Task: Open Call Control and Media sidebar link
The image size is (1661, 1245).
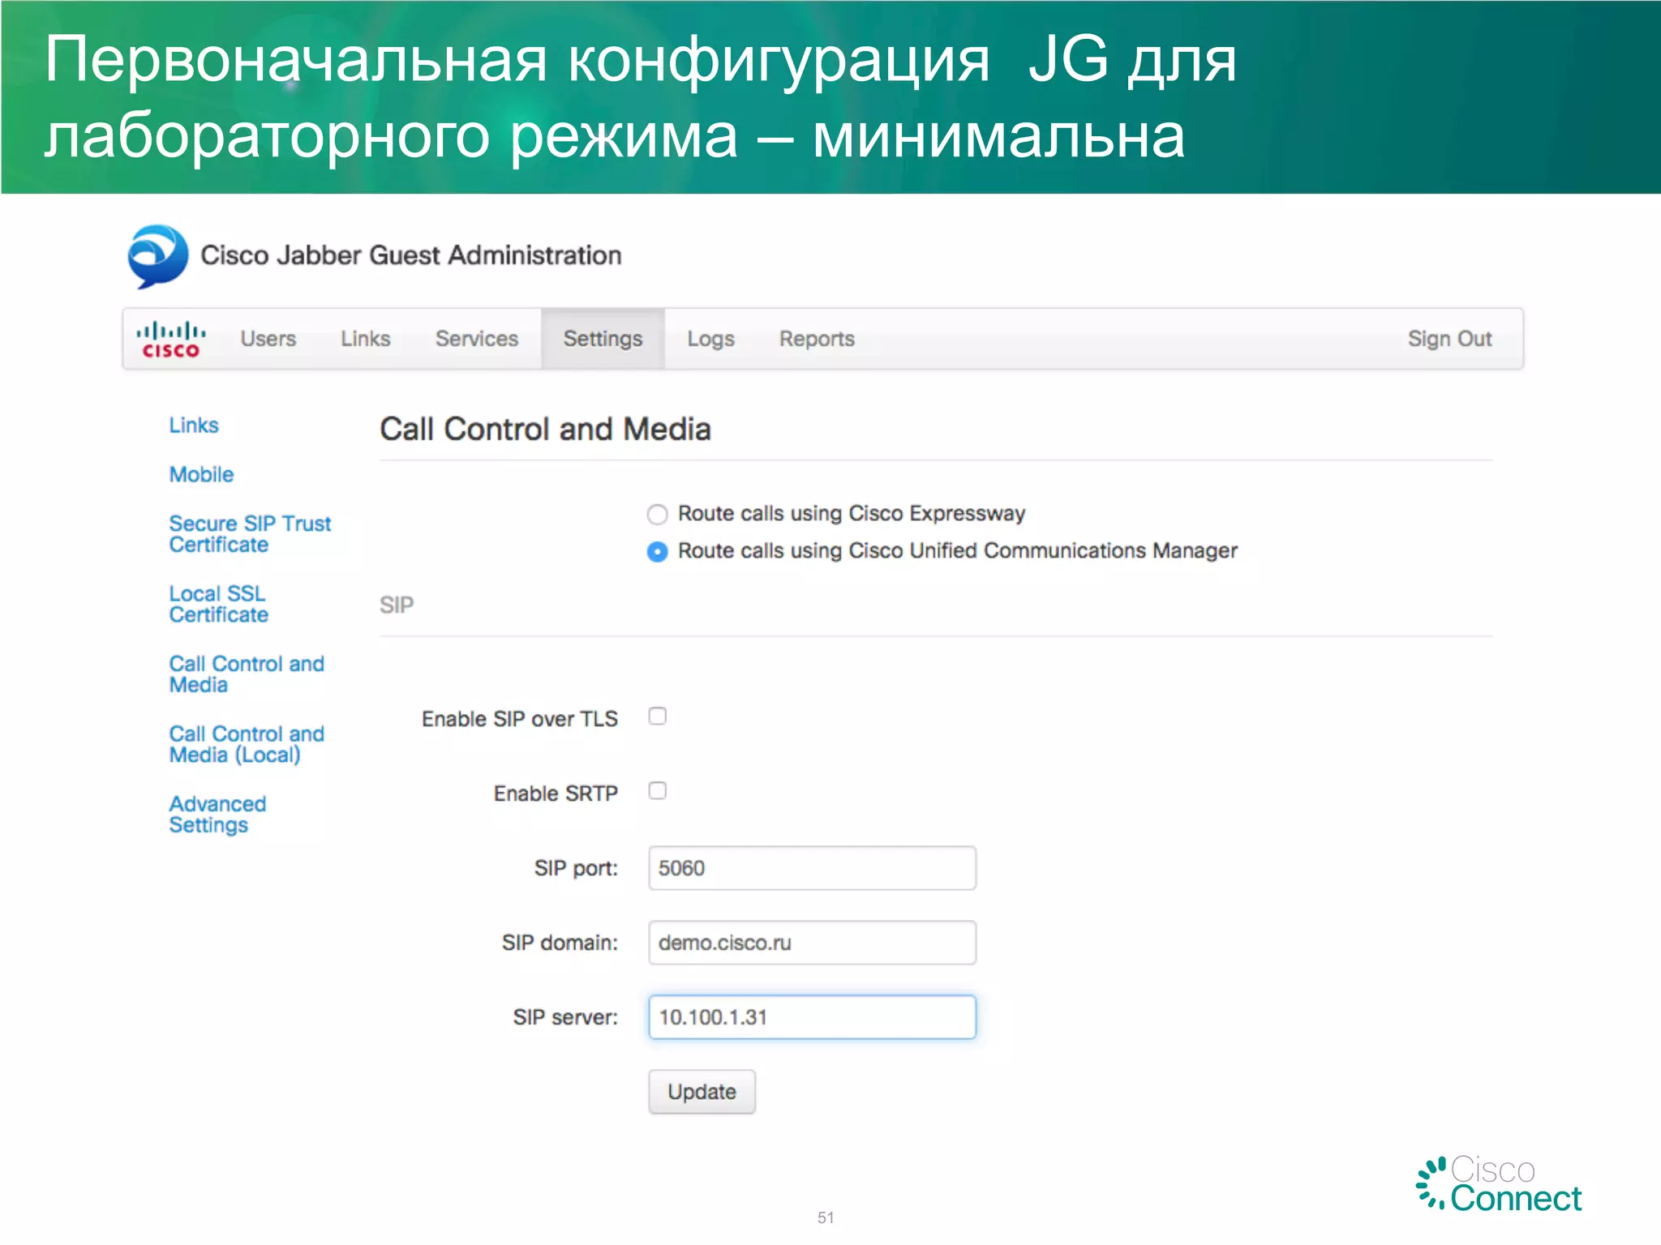Action: click(x=247, y=674)
